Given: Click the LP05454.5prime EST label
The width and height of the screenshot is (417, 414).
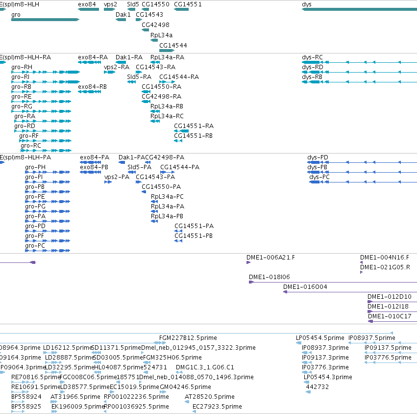Looking at the screenshot, I should (320, 338).
